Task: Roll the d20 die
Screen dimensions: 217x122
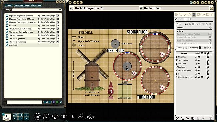Action: pos(38,117)
